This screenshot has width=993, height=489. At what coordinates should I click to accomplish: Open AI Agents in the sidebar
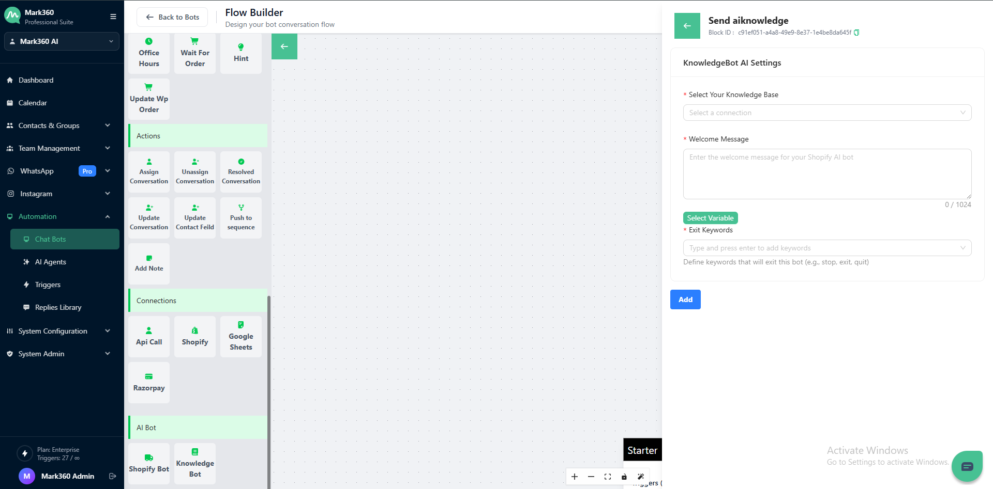coord(51,262)
